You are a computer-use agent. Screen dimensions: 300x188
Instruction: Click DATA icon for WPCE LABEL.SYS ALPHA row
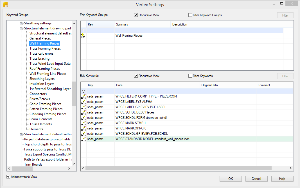(84, 102)
